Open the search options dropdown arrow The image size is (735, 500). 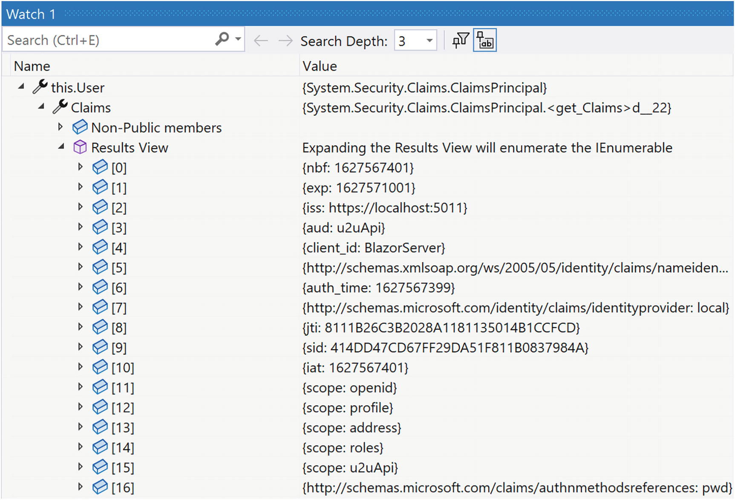[238, 39]
